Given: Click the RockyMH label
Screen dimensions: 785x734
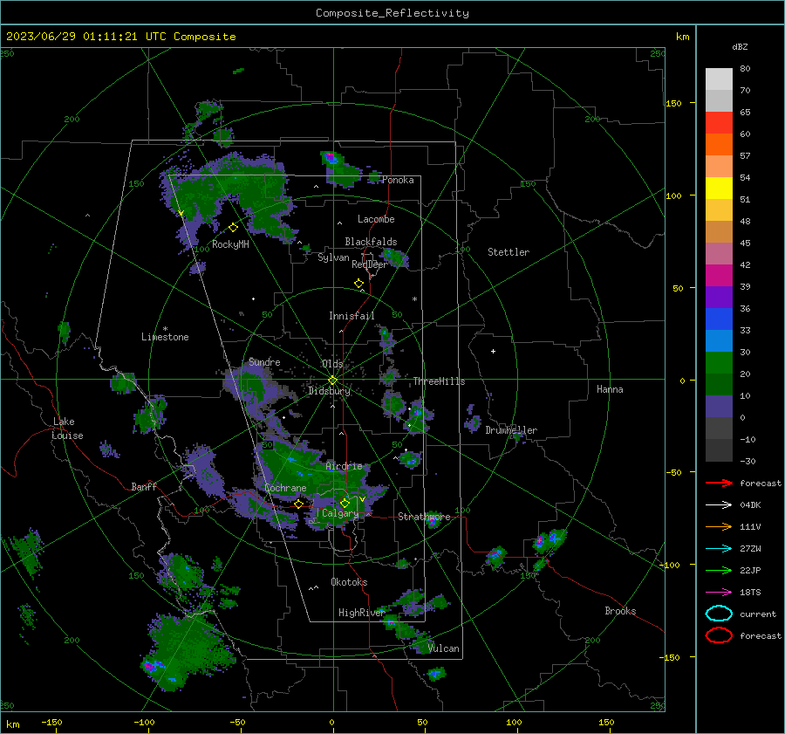Looking at the screenshot, I should 230,244.
